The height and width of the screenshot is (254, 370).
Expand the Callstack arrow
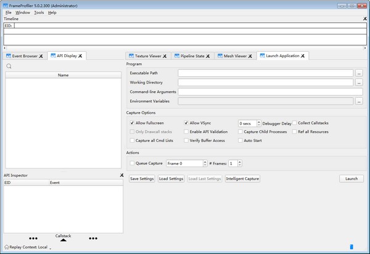click(64, 240)
